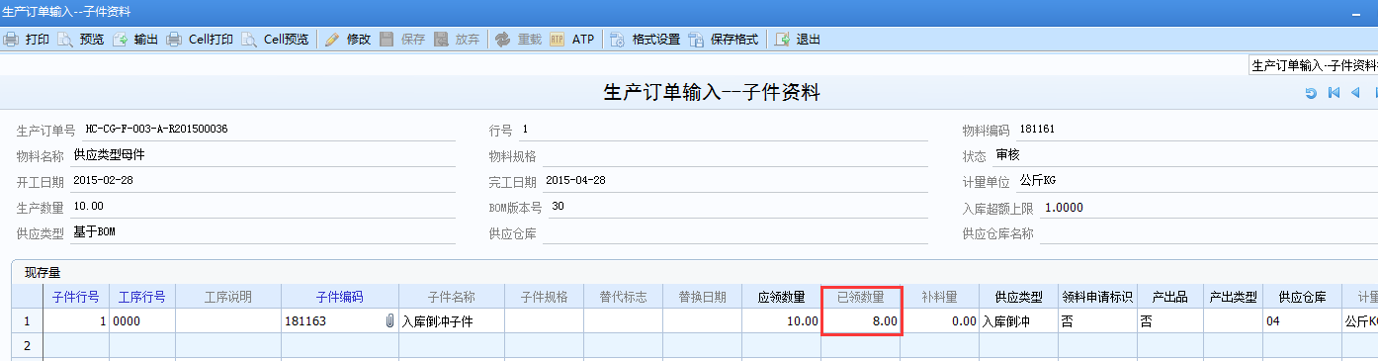Click the blue refresh arrow icon
Image resolution: width=1378 pixels, height=361 pixels.
(x=1311, y=93)
